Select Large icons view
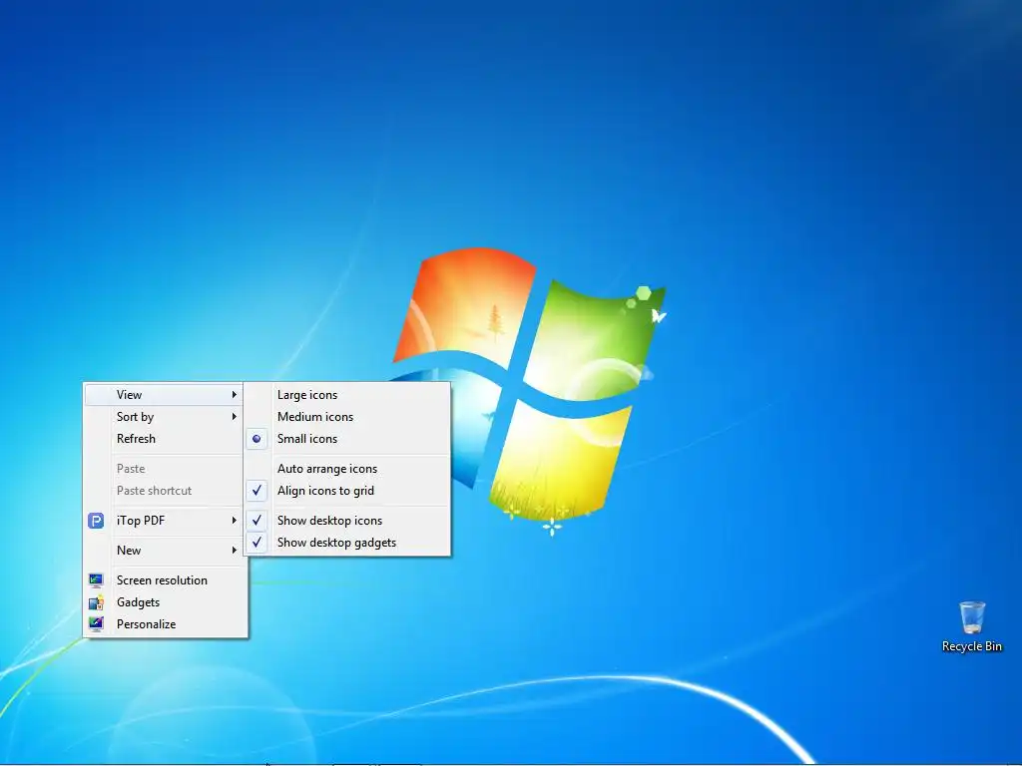This screenshot has width=1022, height=766. (347, 395)
